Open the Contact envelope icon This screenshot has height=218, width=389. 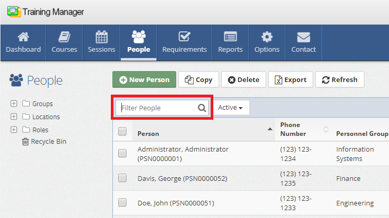tap(304, 38)
